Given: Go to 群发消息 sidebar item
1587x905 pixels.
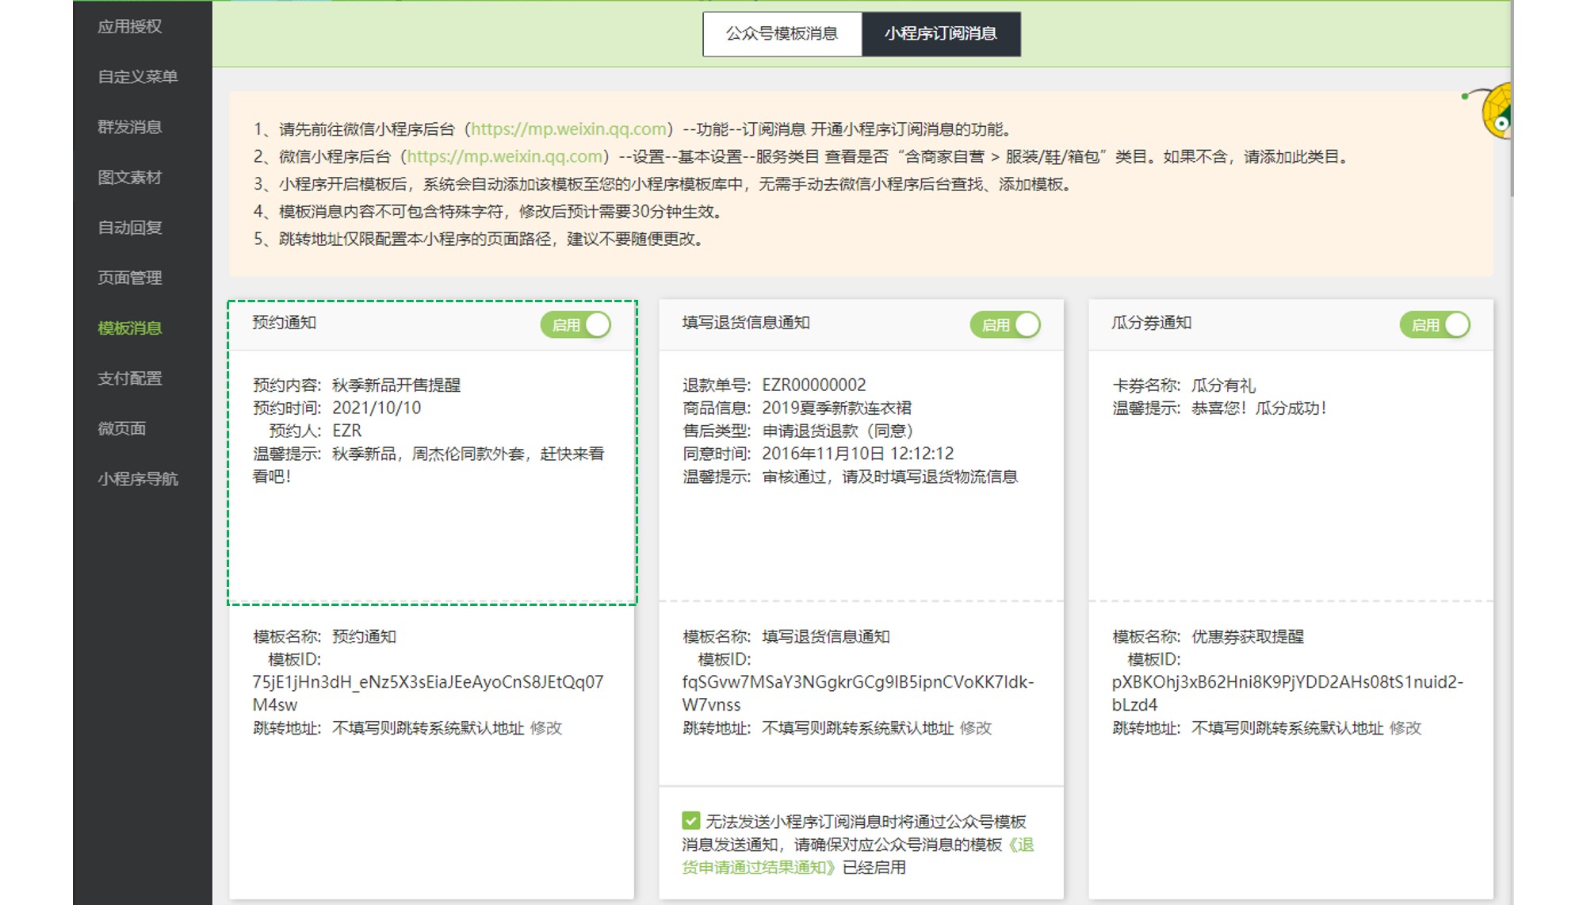Looking at the screenshot, I should pyautogui.click(x=129, y=127).
